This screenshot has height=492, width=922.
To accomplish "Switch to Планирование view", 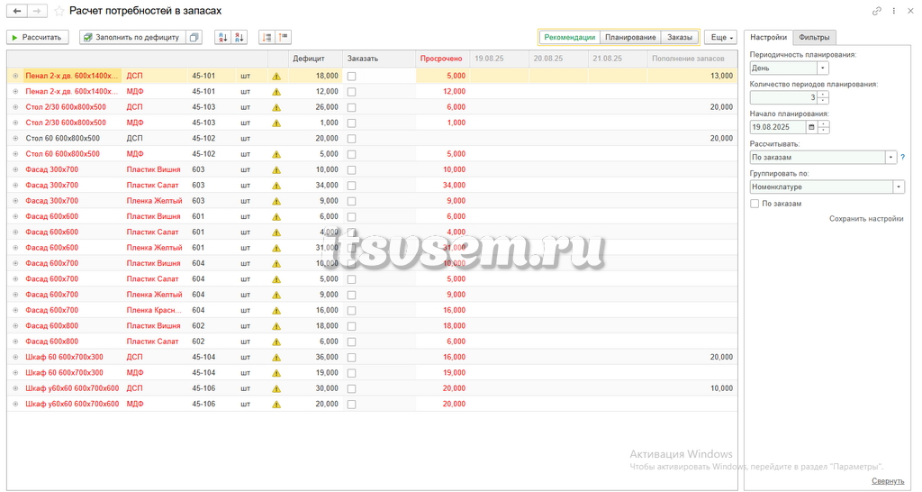I will pyautogui.click(x=630, y=37).
